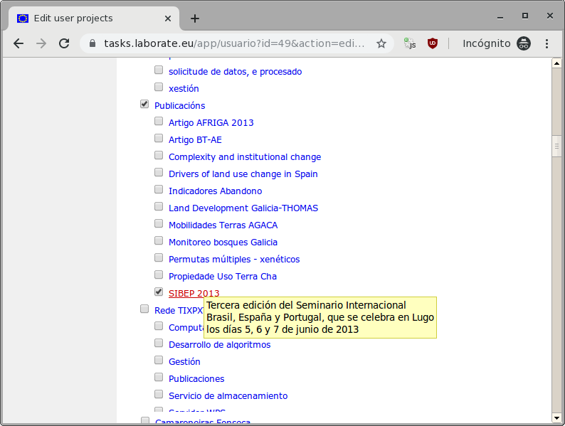Image resolution: width=565 pixels, height=426 pixels.
Task: Click the scrollbar down arrow
Action: click(556, 418)
